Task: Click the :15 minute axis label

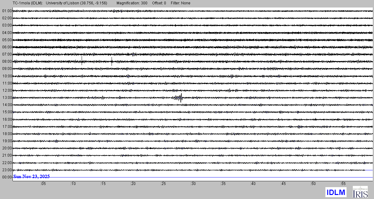Action: (103, 184)
